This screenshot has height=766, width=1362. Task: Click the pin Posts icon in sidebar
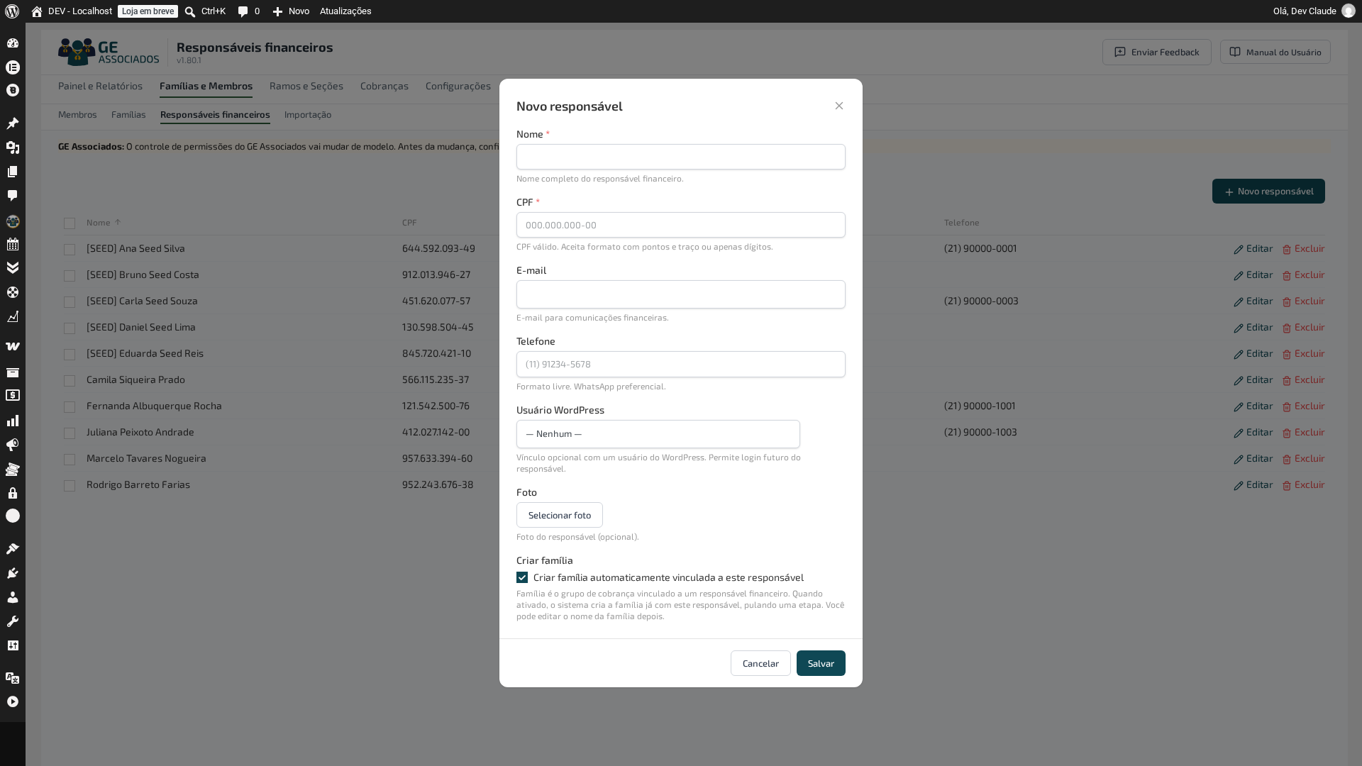click(x=13, y=123)
